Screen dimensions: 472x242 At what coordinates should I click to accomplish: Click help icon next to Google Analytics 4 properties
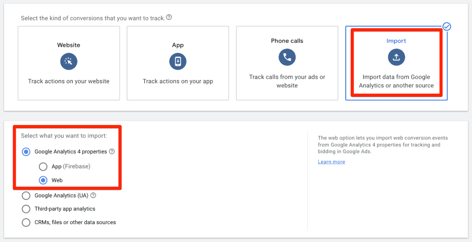(112, 152)
